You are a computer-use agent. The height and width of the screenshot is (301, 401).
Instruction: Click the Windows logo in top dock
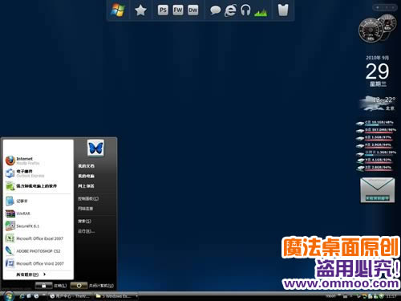tap(118, 10)
